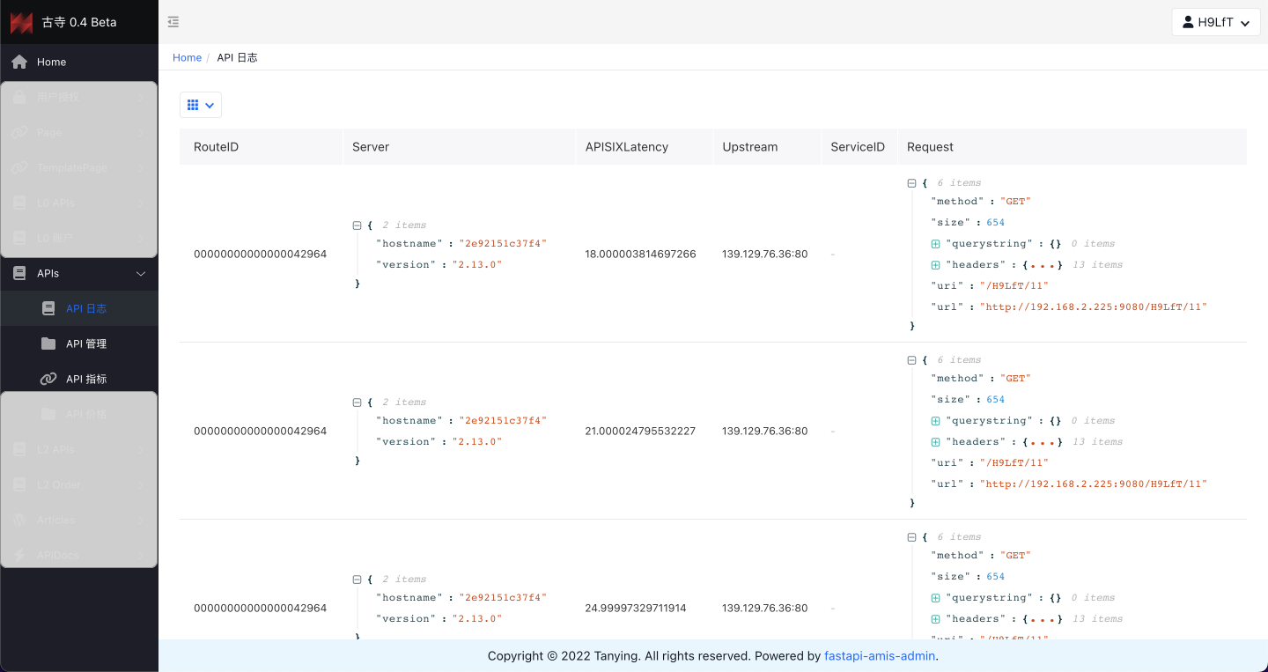Viewport: 1268px width, 672px height.
Task: Click the latency value 21.000024795532227
Action: pyautogui.click(x=640, y=431)
